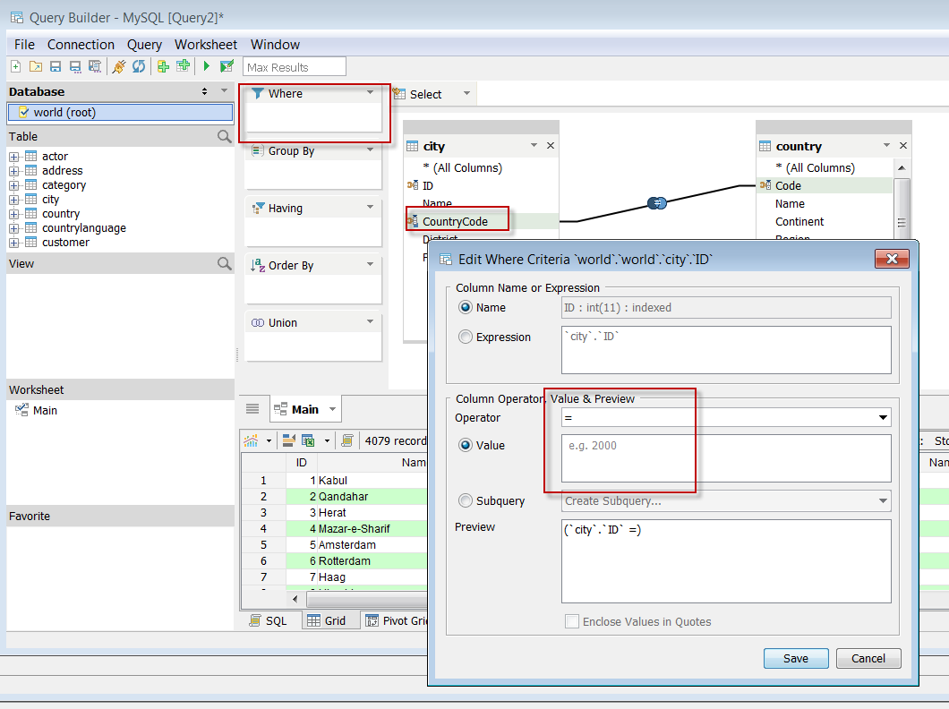Click the Value text input field
Image resolution: width=949 pixels, height=709 pixels.
pos(725,458)
